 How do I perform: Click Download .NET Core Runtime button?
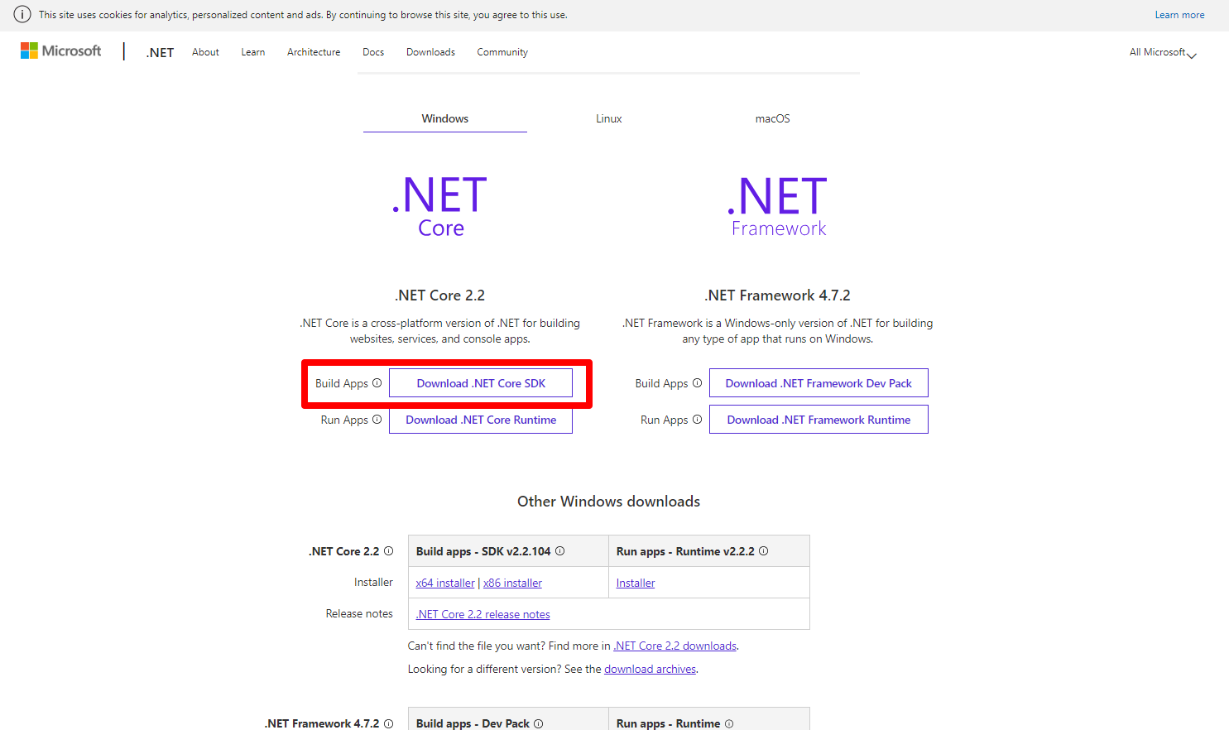481,420
